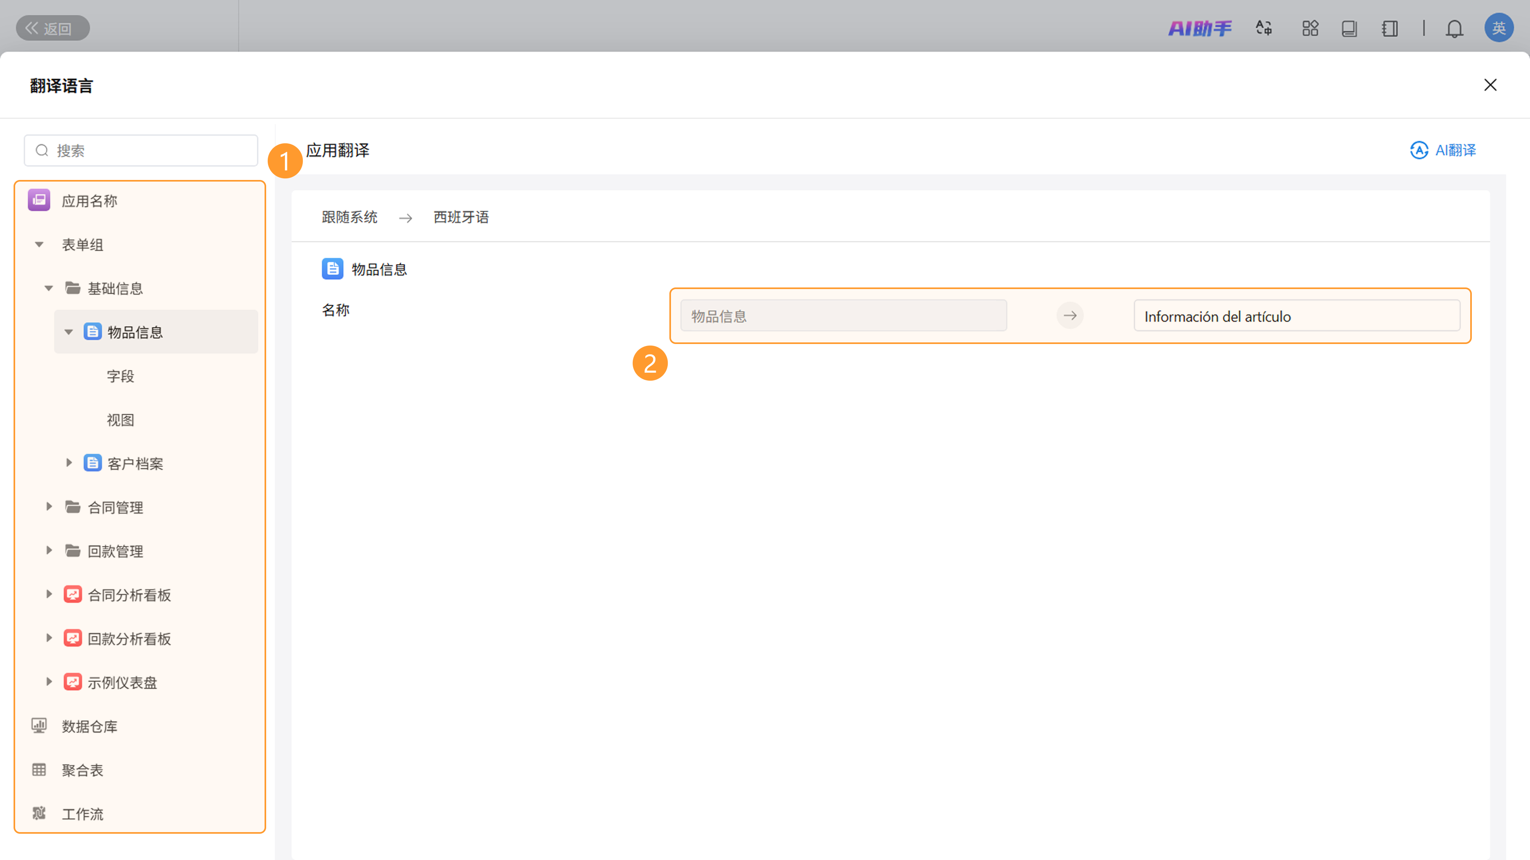Select 字段 under 物品信息
Viewport: 1530px width, 860px height.
point(121,376)
